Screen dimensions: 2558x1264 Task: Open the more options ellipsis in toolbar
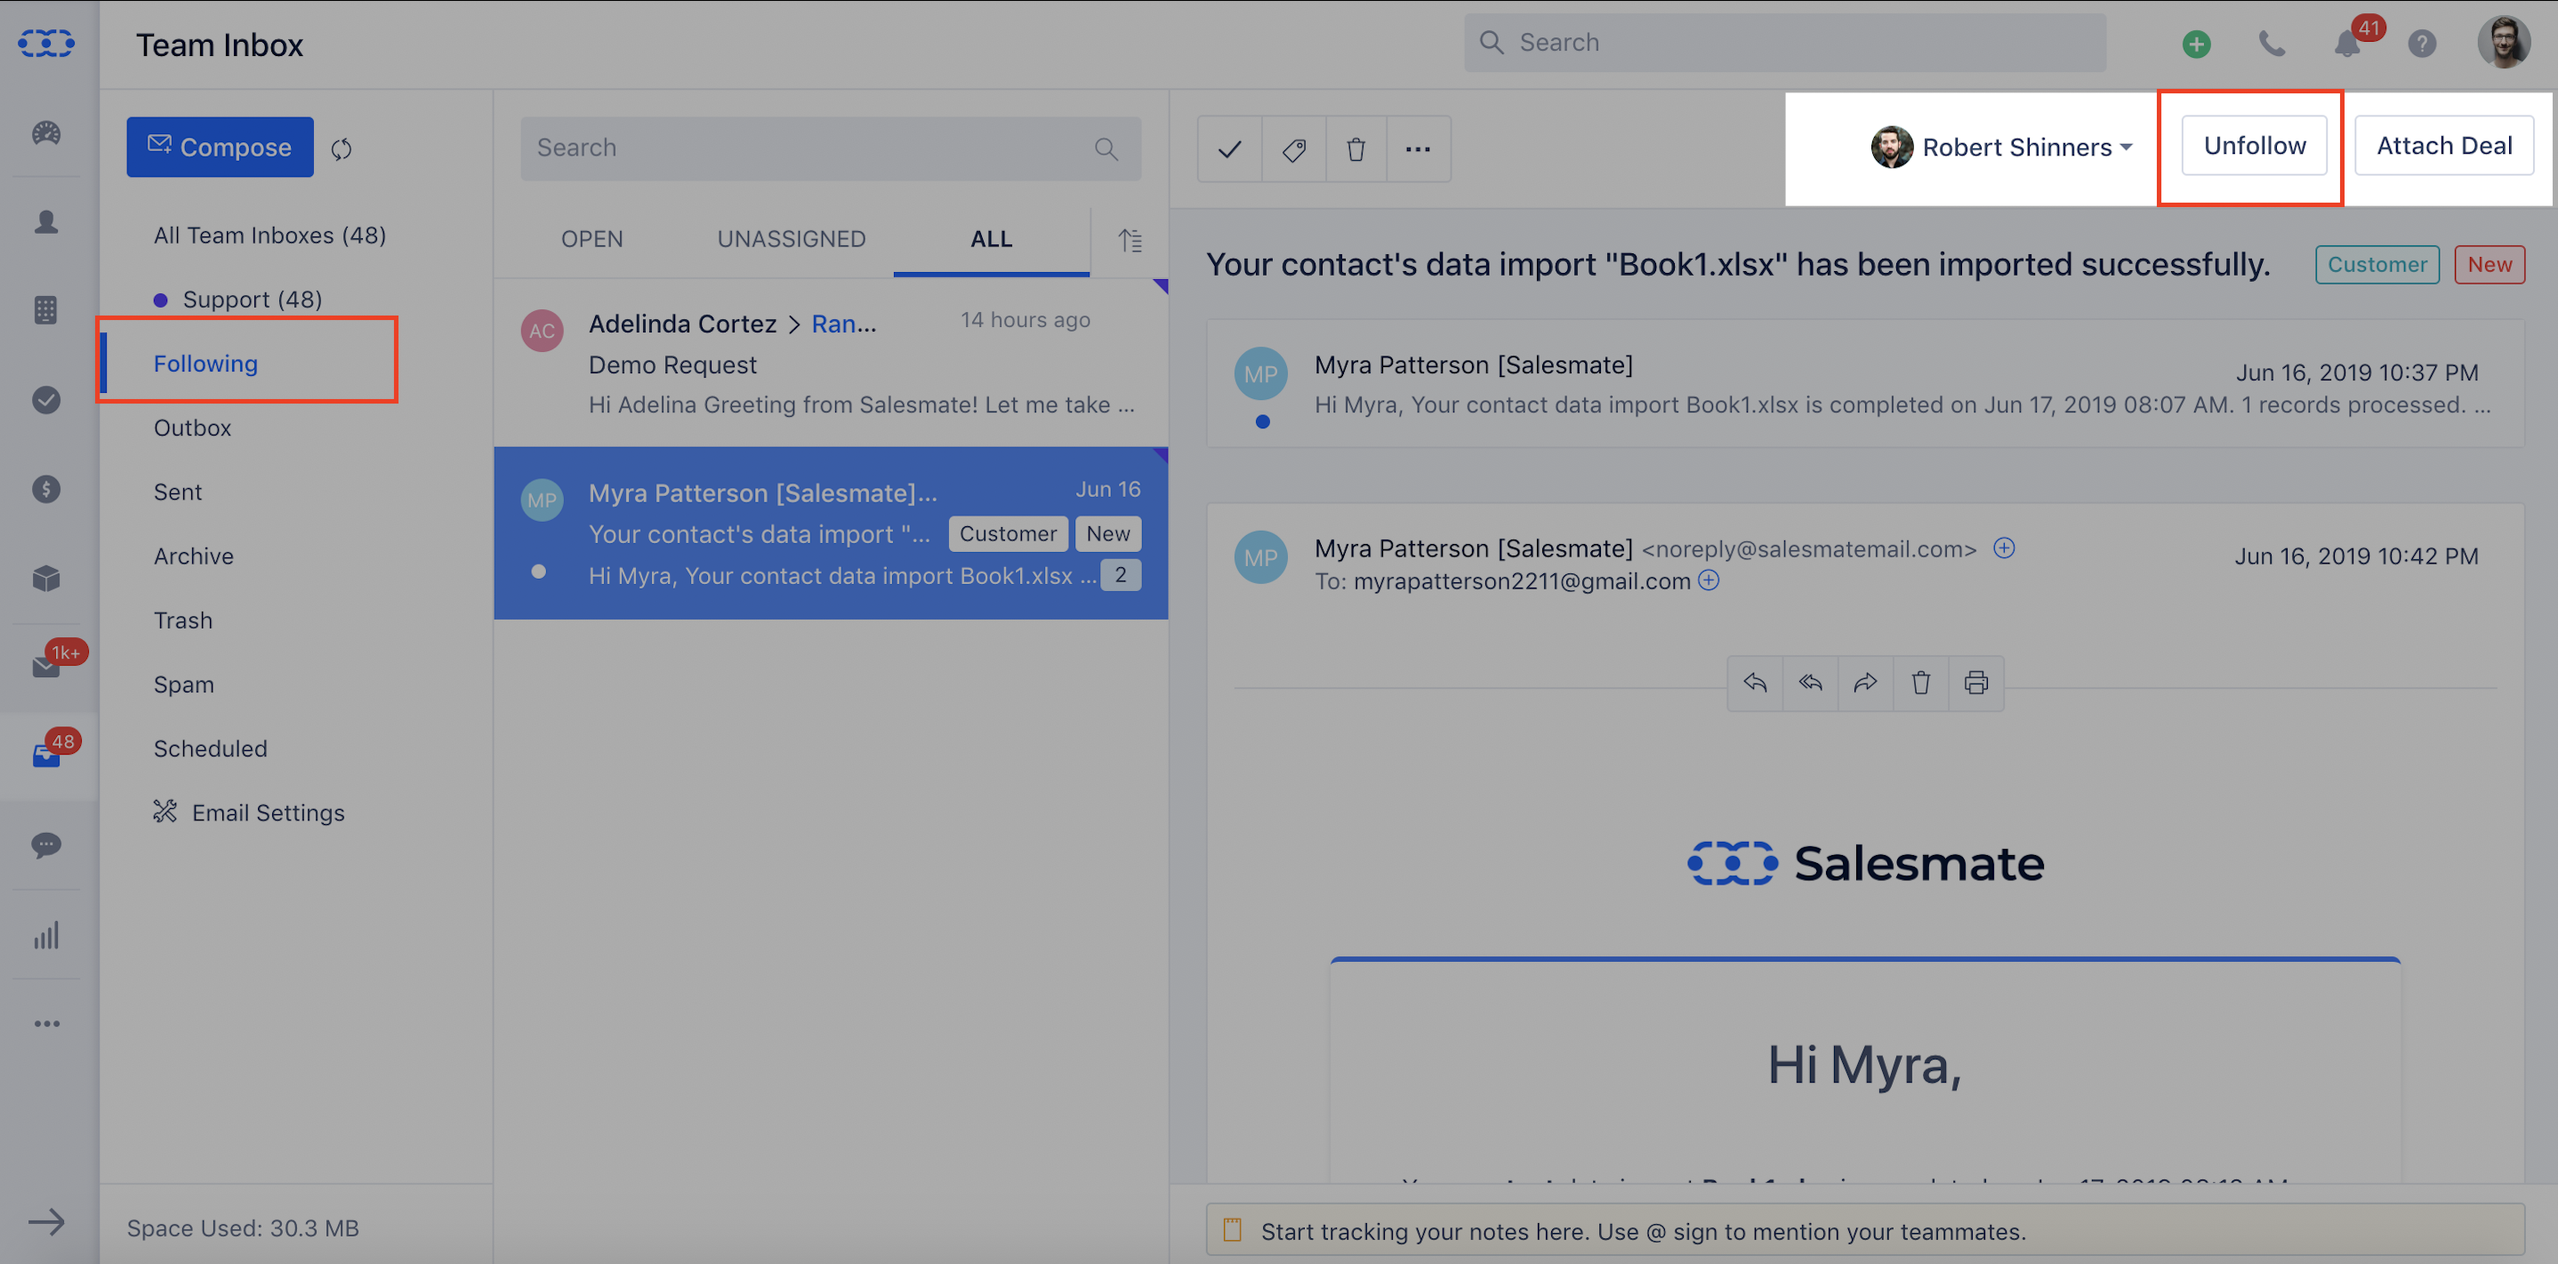[1418, 148]
